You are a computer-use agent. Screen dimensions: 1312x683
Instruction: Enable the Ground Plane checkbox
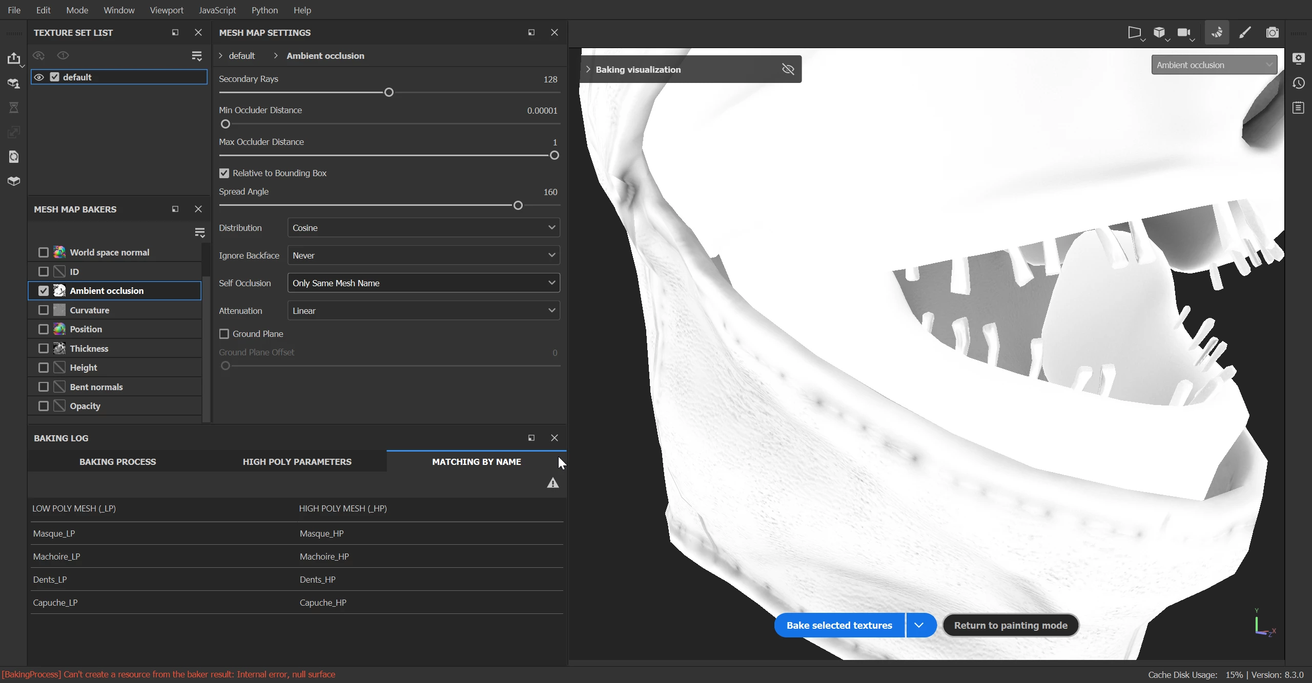pos(224,334)
